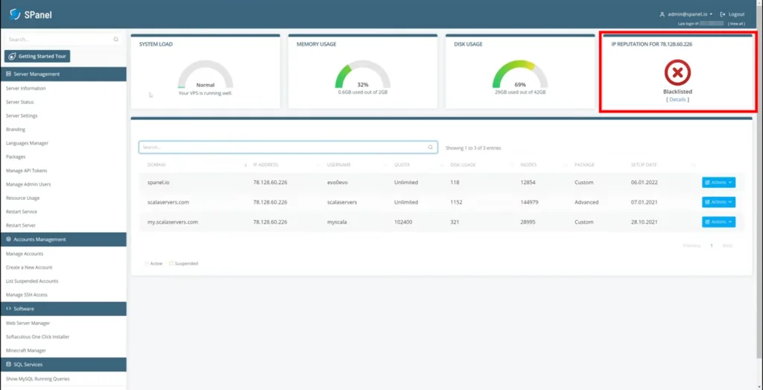This screenshot has height=390, width=763.
Task: Sort the table by Domain column
Action: click(x=156, y=165)
